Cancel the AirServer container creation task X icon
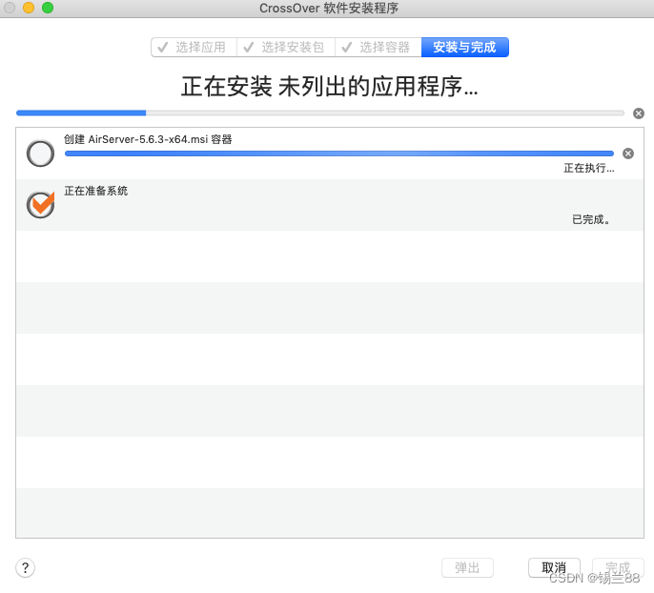 click(627, 153)
